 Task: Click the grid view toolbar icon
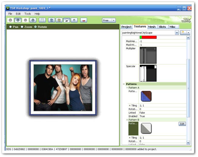42,20
